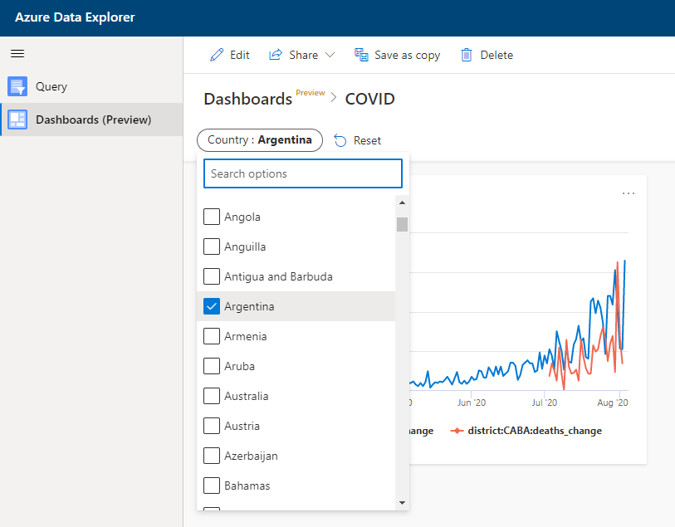Image resolution: width=675 pixels, height=527 pixels.
Task: Click the Edit pencil icon
Action: (217, 55)
